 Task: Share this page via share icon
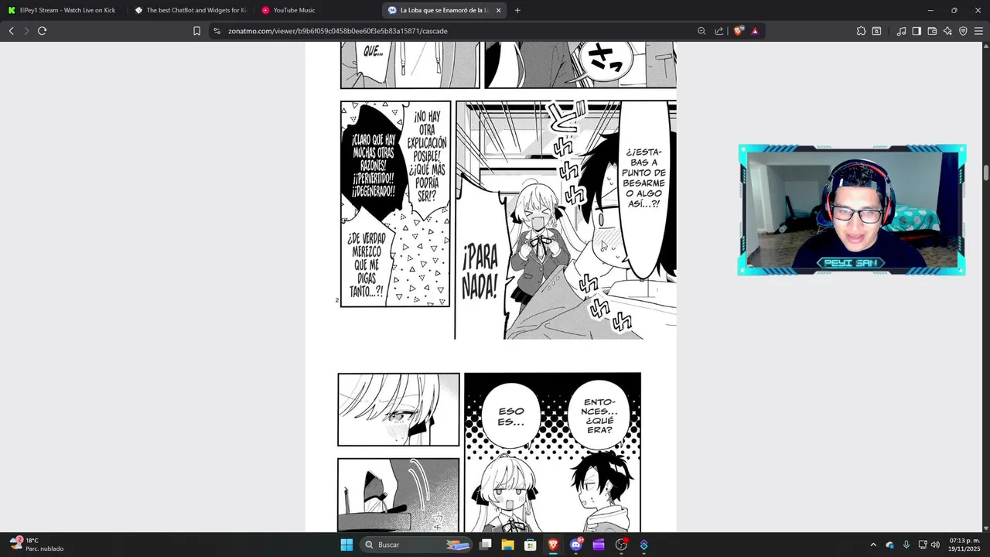(719, 31)
